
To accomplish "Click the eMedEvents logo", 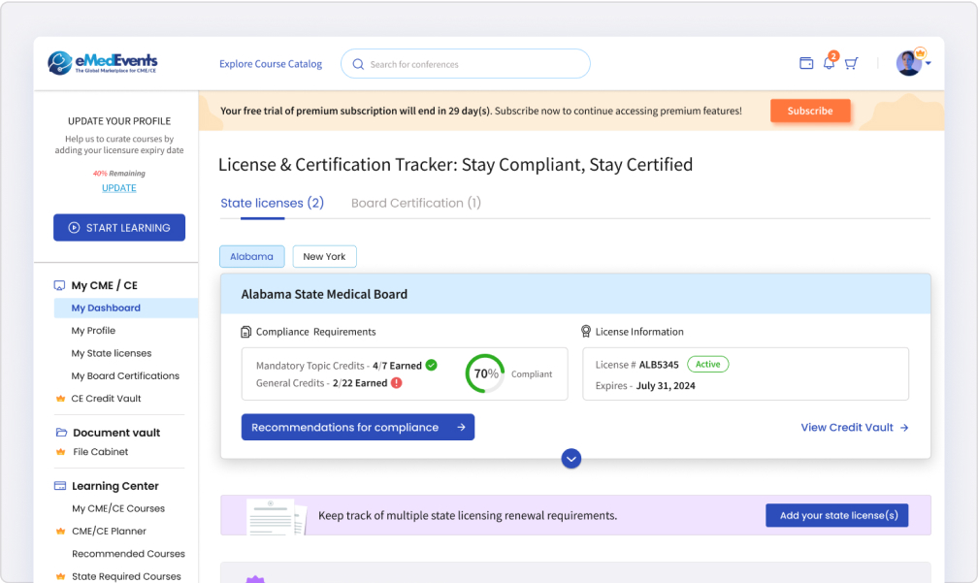I will pyautogui.click(x=103, y=63).
